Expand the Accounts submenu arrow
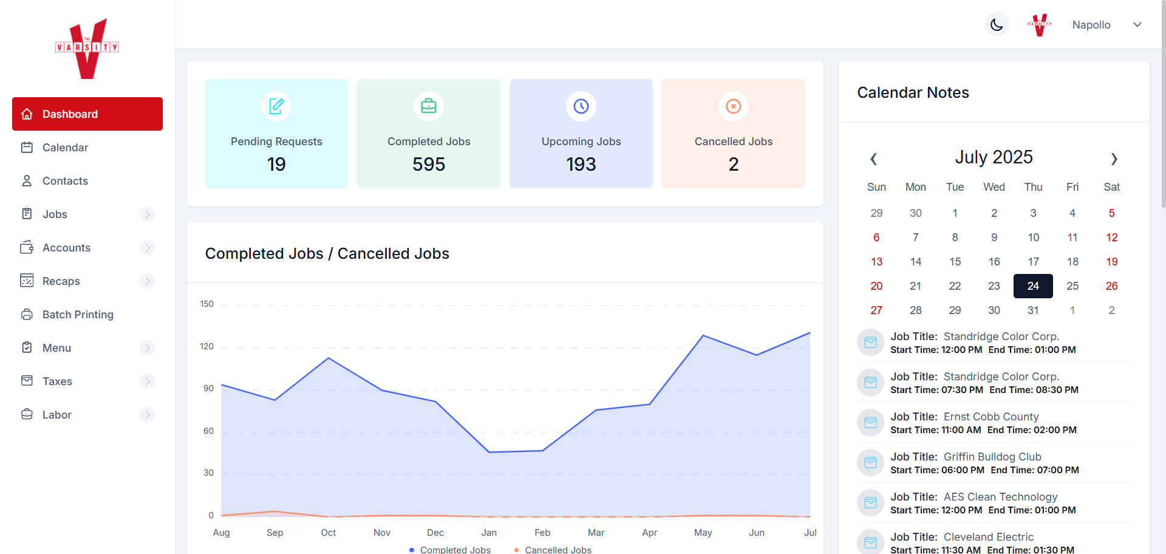 pos(147,248)
